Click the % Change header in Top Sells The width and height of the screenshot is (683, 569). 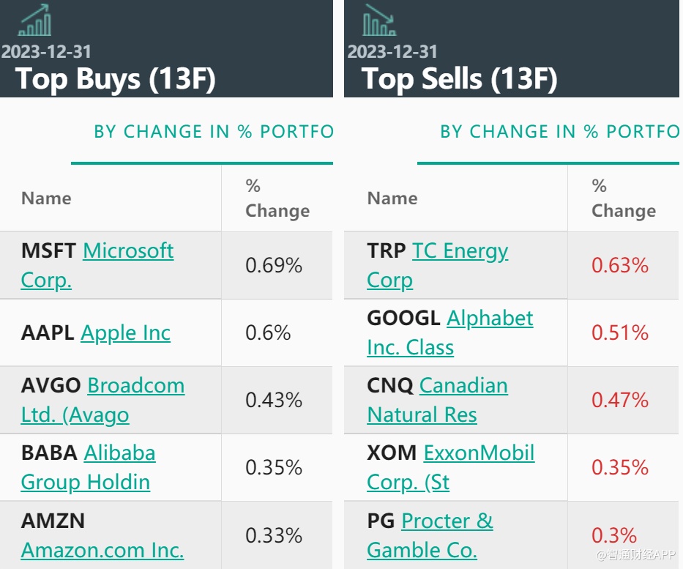coord(623,198)
